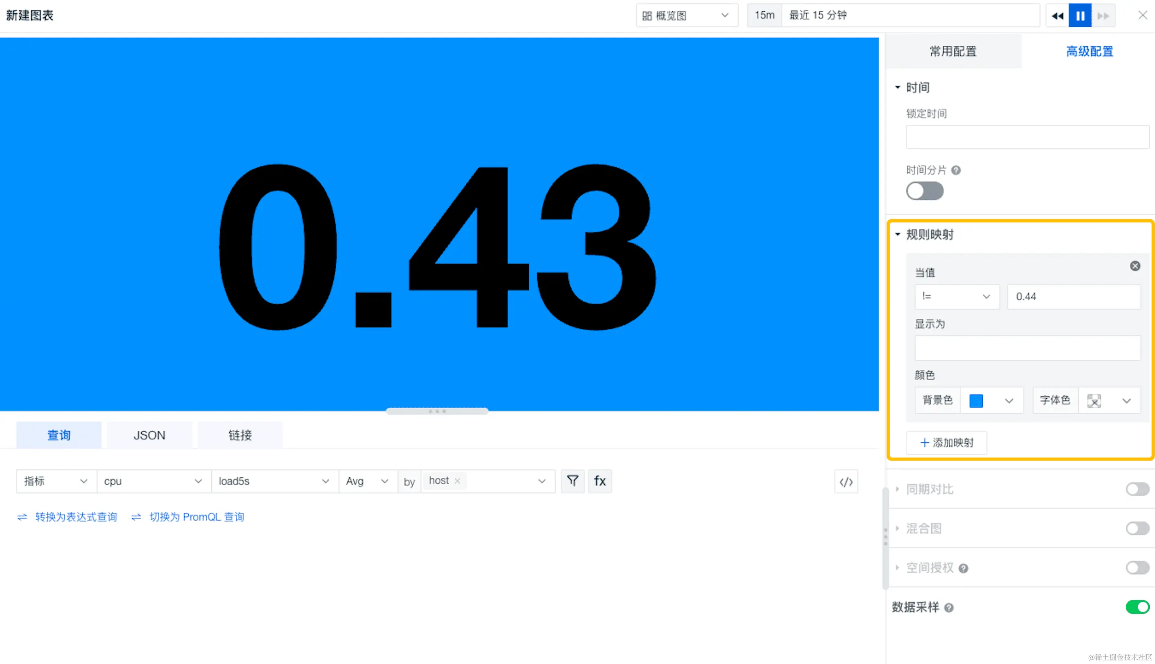Switch to the JSON tab

click(149, 435)
